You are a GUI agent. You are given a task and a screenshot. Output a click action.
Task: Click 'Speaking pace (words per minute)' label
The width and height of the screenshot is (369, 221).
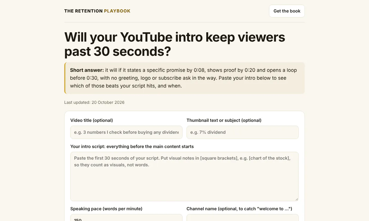[x=106, y=209]
